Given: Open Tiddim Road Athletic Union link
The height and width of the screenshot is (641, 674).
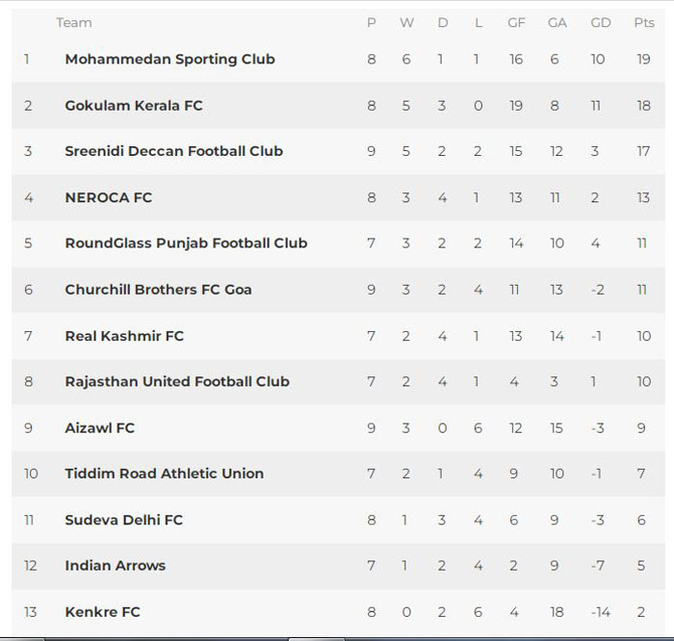Looking at the screenshot, I should (165, 474).
